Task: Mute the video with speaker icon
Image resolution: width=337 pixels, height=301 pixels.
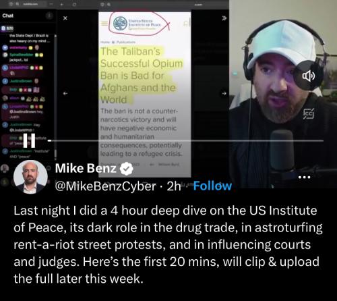Action: point(308,76)
